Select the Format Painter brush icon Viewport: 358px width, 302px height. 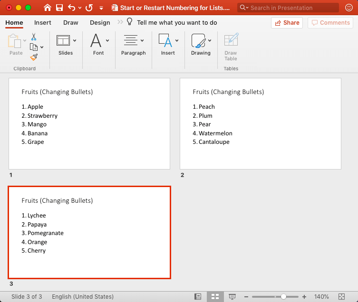(x=34, y=57)
